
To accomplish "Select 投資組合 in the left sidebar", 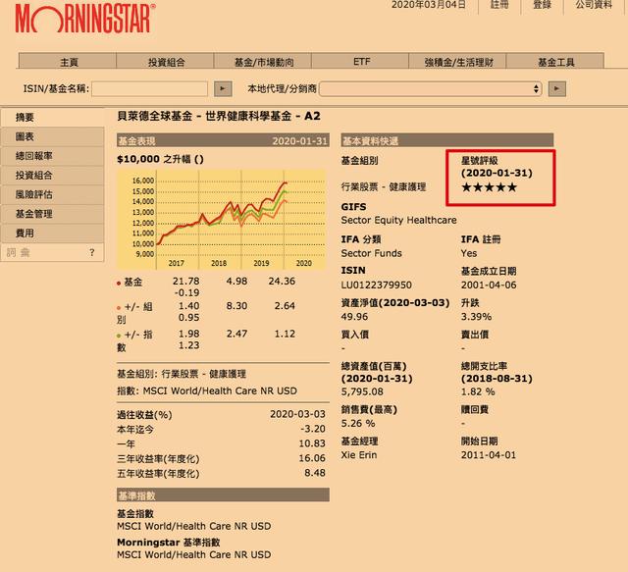I will click(52, 175).
